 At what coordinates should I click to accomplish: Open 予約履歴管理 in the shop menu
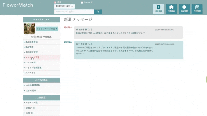click(41, 52)
